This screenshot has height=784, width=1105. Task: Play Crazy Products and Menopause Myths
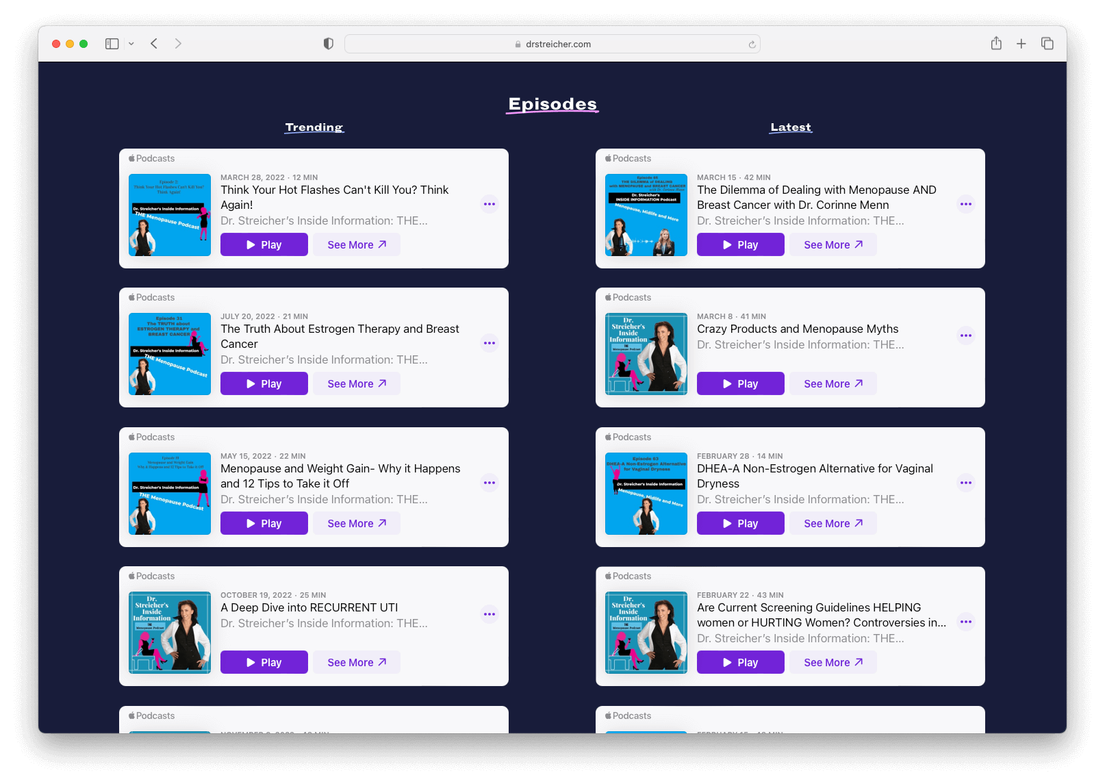[x=741, y=383]
